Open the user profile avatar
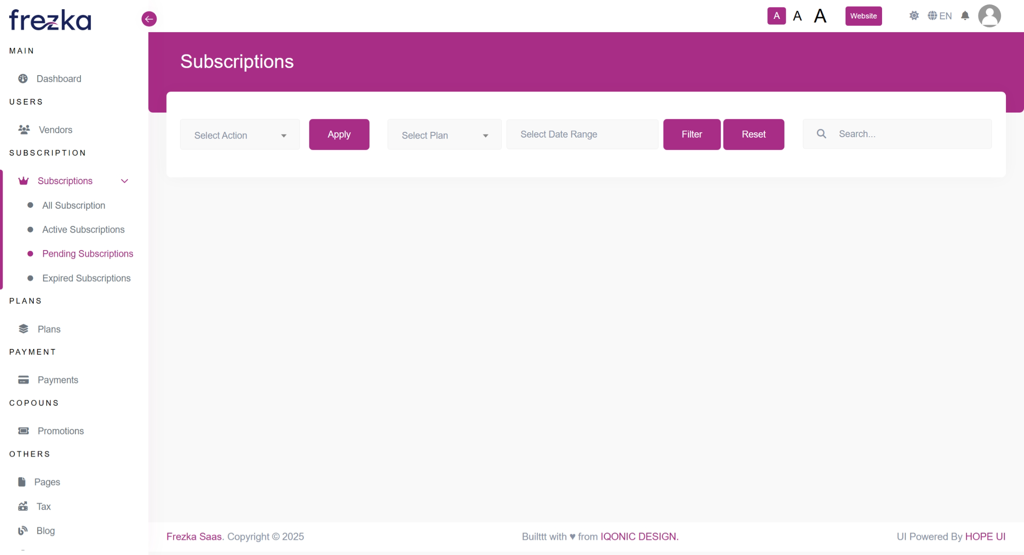 point(989,16)
